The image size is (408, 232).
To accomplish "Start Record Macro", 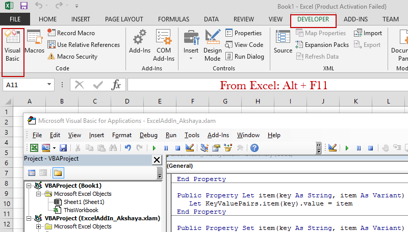I will [71, 33].
